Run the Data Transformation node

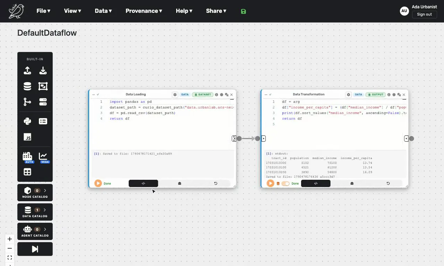click(271, 183)
